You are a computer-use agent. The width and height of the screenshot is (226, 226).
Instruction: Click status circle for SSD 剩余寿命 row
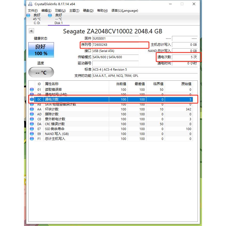pyautogui.click(x=32, y=129)
